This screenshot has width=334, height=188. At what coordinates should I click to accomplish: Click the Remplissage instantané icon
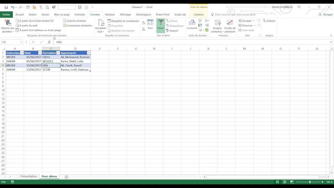(x=200, y=21)
